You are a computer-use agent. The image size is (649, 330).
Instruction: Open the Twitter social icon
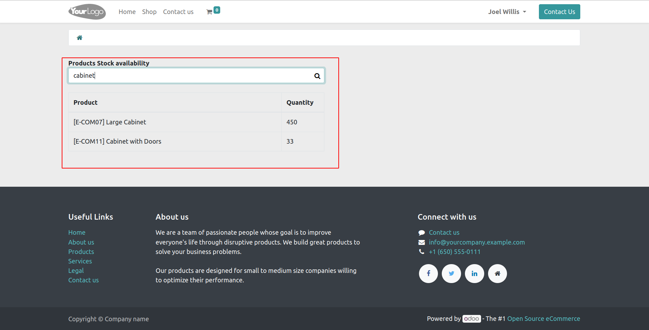click(x=451, y=274)
